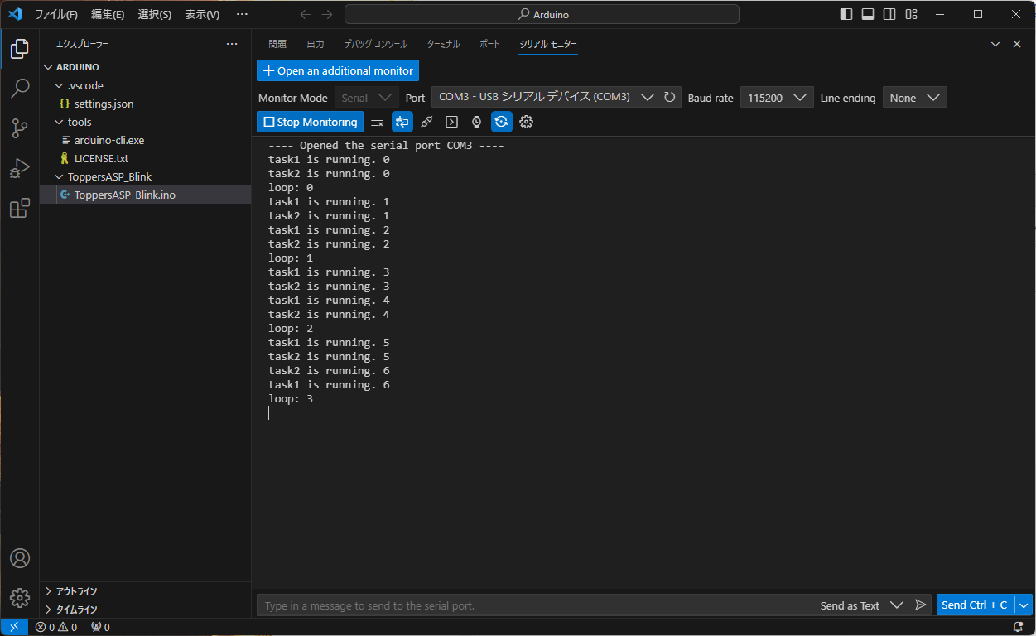
Task: Click the plug connection icon in monitor toolbar
Action: click(x=426, y=122)
